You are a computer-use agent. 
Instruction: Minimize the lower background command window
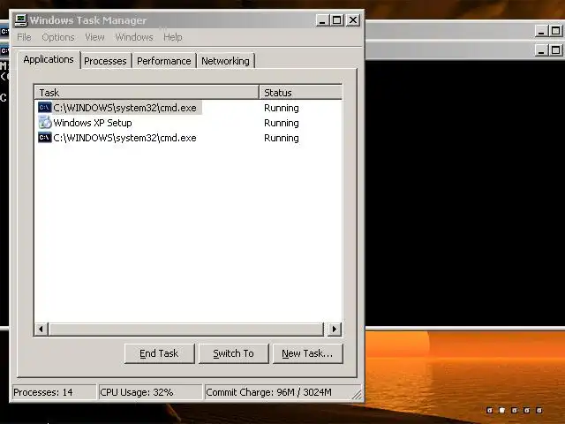pos(541,49)
